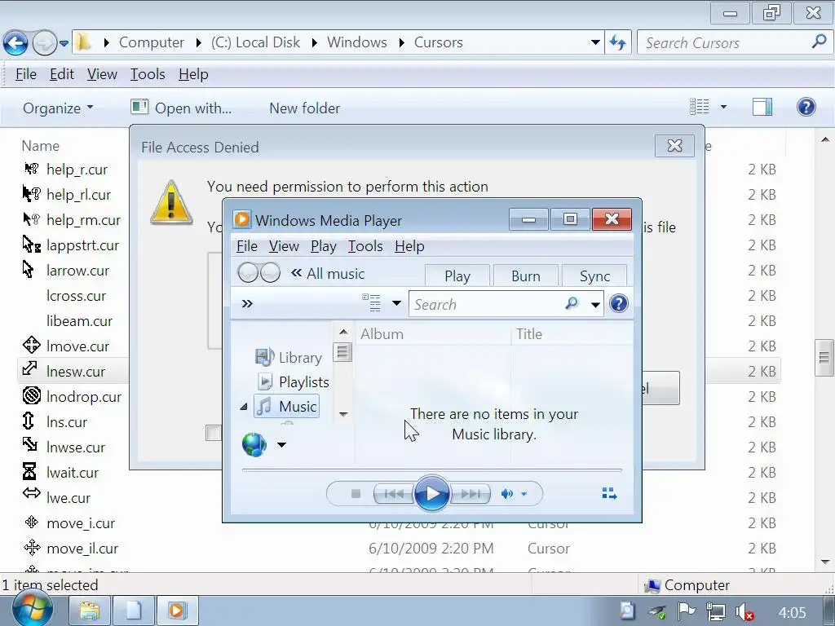The image size is (835, 626).
Task: Open volume dropdown arrow in Media Player
Action: coord(524,494)
